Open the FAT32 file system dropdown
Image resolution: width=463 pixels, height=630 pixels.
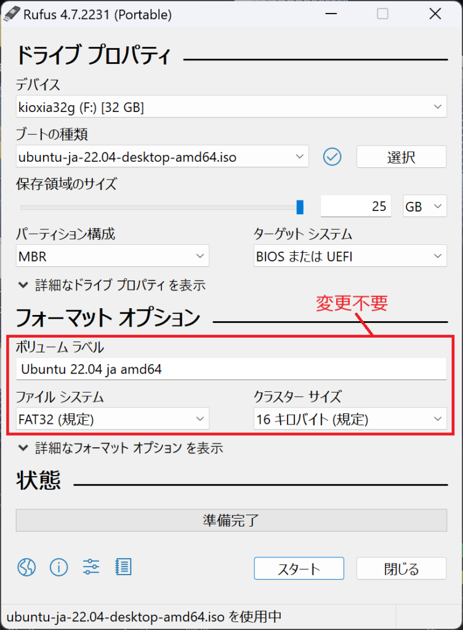pos(113,419)
